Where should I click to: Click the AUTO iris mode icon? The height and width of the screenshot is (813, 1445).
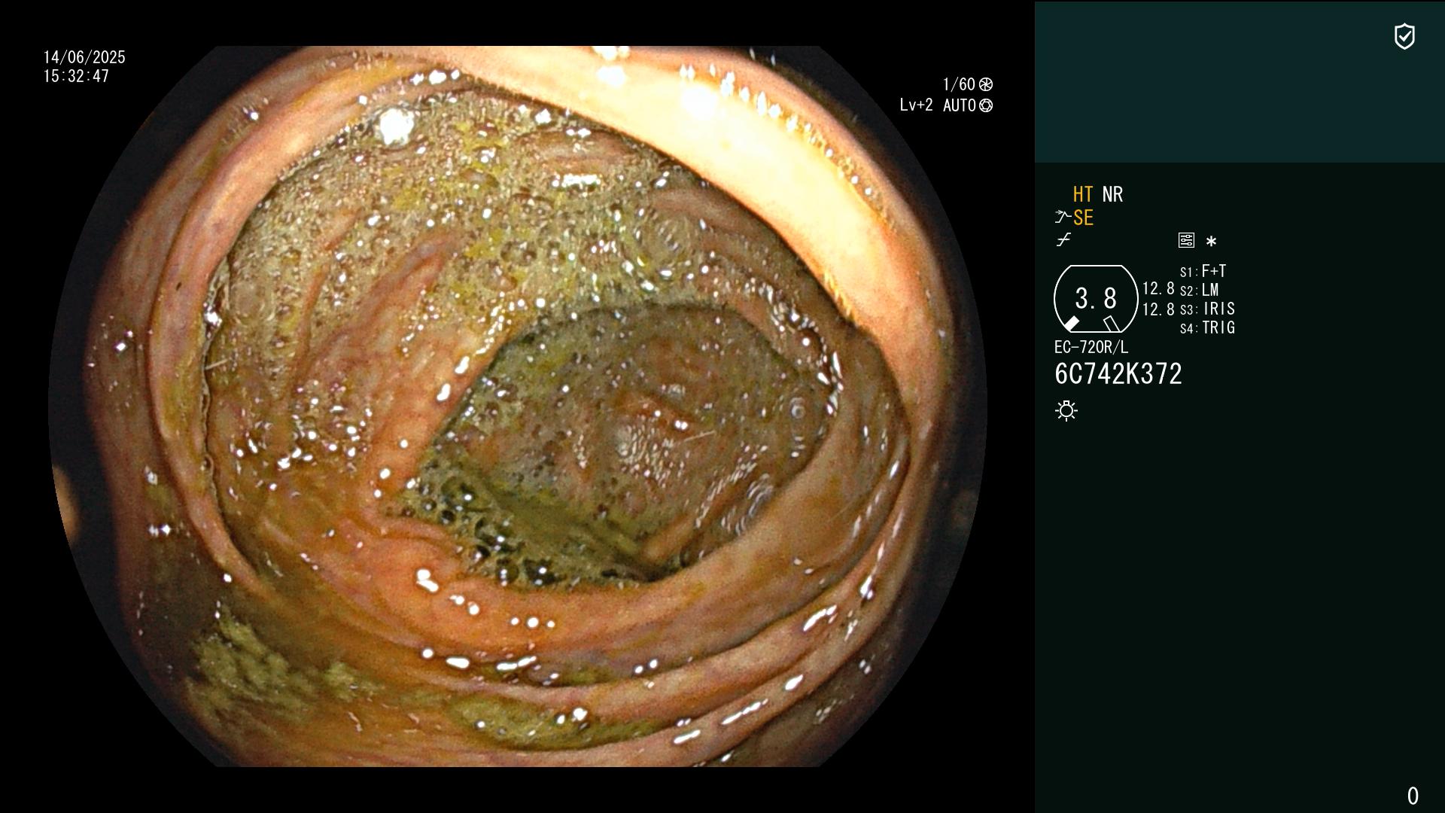(986, 105)
